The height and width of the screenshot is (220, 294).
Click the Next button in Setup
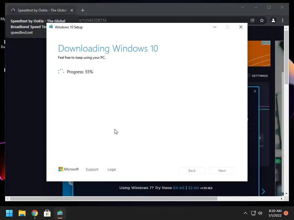(x=222, y=171)
